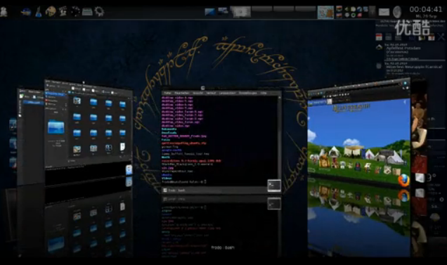Open the Bearbeiten menu in the Konsole window
The image size is (447, 265).
point(182,93)
